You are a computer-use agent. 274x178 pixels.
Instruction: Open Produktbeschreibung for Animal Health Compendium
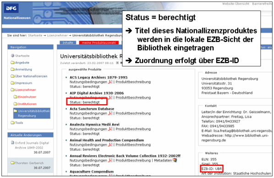pos(133,145)
